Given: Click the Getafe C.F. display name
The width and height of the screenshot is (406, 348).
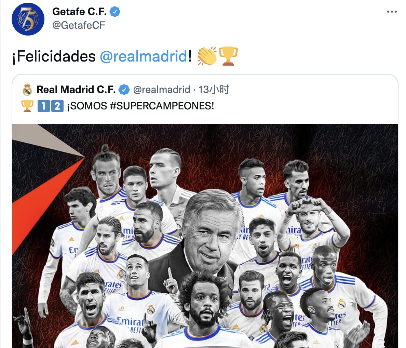Looking at the screenshot, I should tap(79, 12).
